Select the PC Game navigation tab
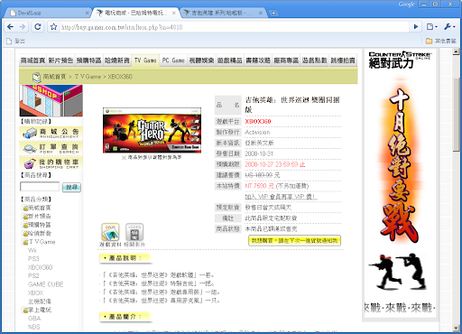The width and height of the screenshot is (462, 334). coord(173,60)
